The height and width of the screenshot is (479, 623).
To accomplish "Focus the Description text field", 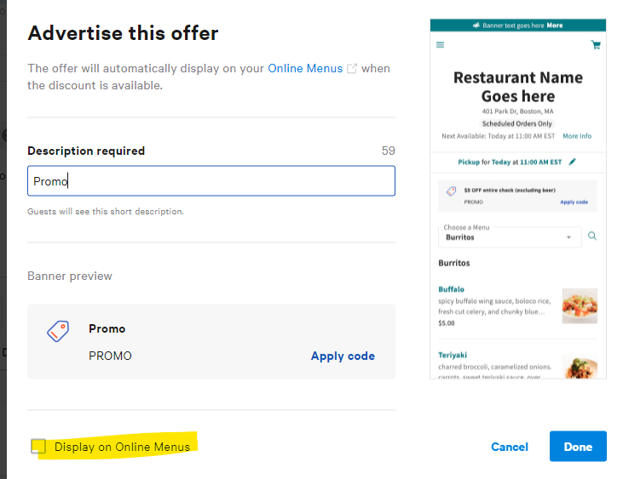I will point(211,181).
